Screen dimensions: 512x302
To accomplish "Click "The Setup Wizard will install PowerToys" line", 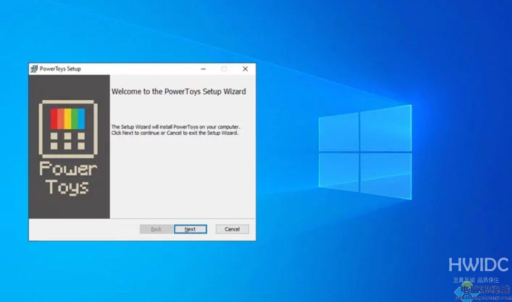I will (176, 127).
